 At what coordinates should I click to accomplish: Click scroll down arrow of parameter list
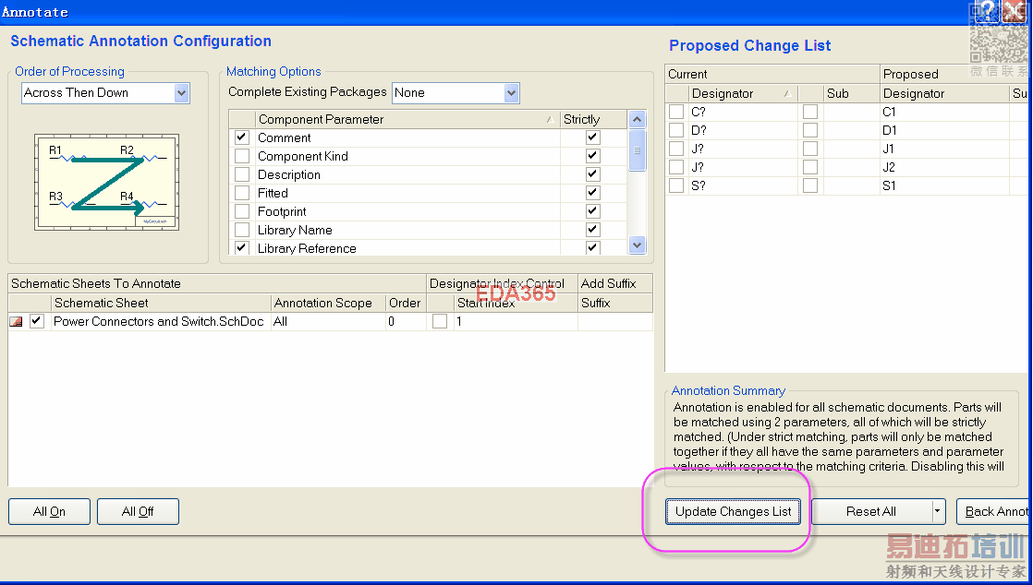(x=637, y=245)
